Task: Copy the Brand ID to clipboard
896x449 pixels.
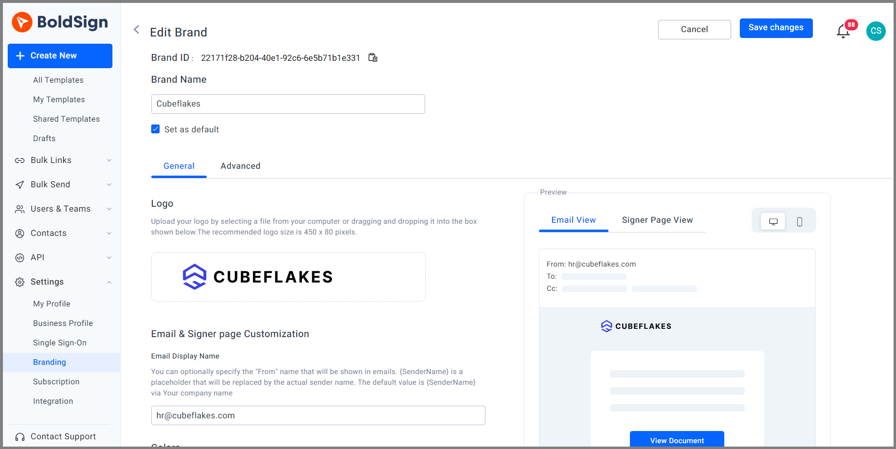Action: click(x=373, y=58)
